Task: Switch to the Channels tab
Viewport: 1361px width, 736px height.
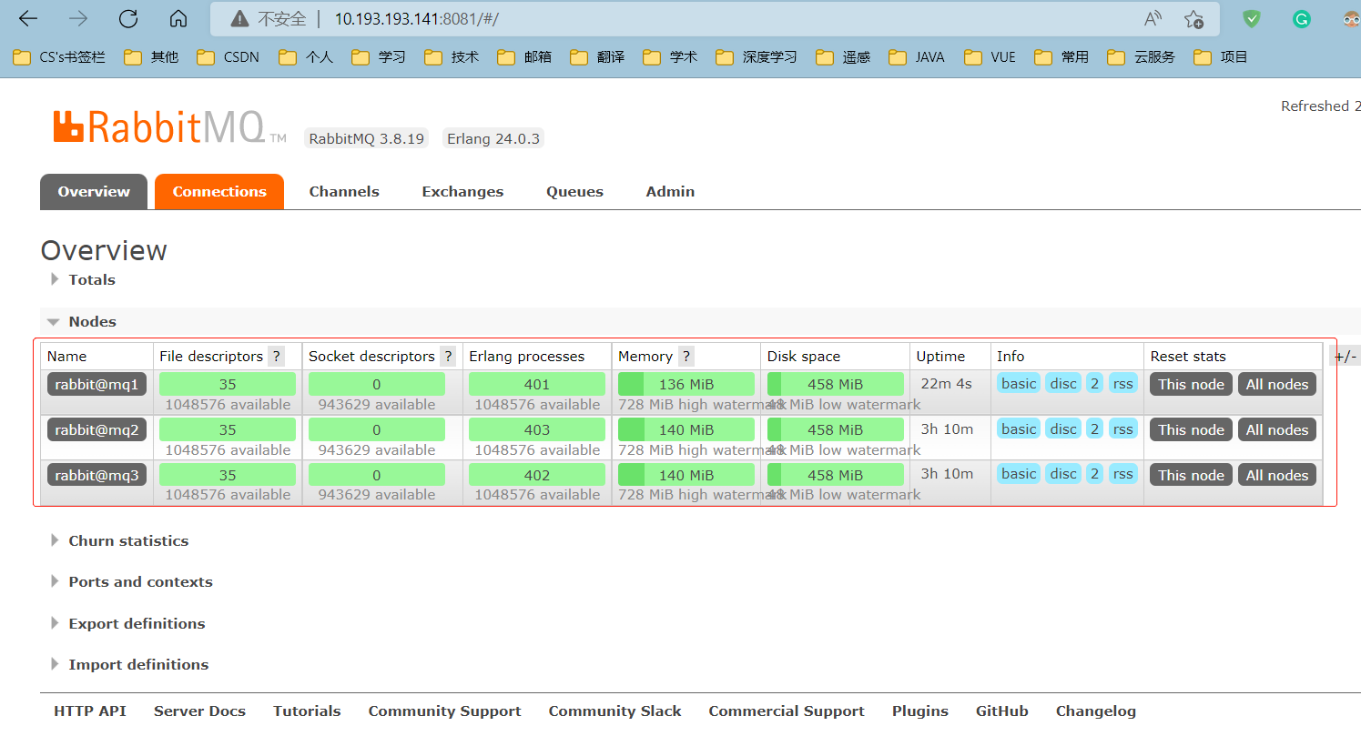Action: (344, 192)
